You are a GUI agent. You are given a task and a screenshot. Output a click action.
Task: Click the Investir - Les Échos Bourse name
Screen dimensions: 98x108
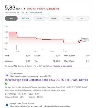(x=22, y=103)
